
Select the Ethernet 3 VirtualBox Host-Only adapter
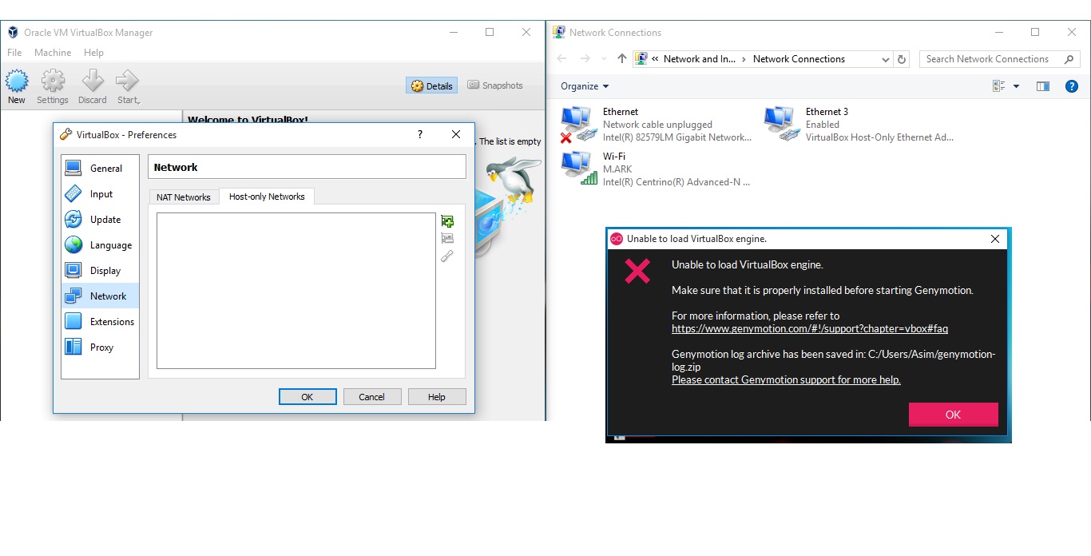pyautogui.click(x=859, y=125)
